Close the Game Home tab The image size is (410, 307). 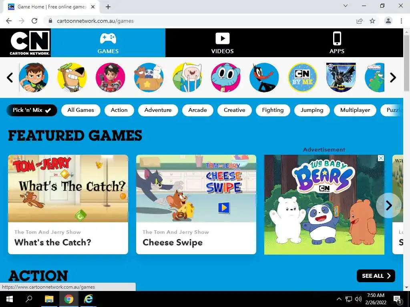pos(93,7)
